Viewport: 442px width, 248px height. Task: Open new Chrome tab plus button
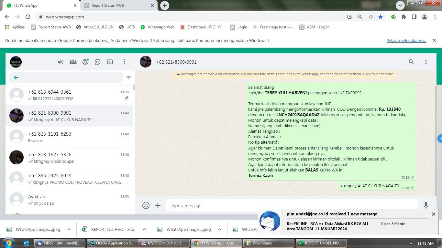click(165, 5)
